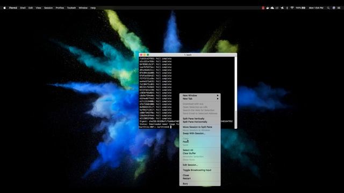Open Spotlight search magnifier icon
344x193 pixels.
tap(328, 8)
